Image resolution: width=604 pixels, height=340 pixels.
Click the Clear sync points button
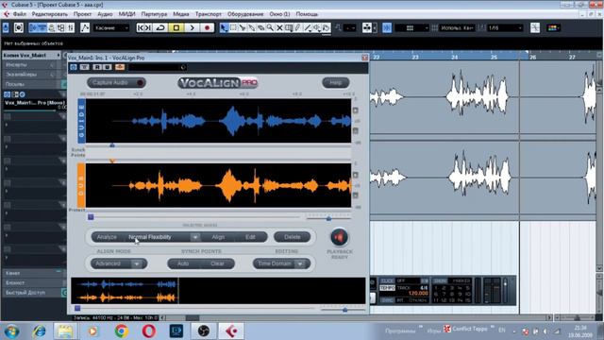[x=218, y=263]
